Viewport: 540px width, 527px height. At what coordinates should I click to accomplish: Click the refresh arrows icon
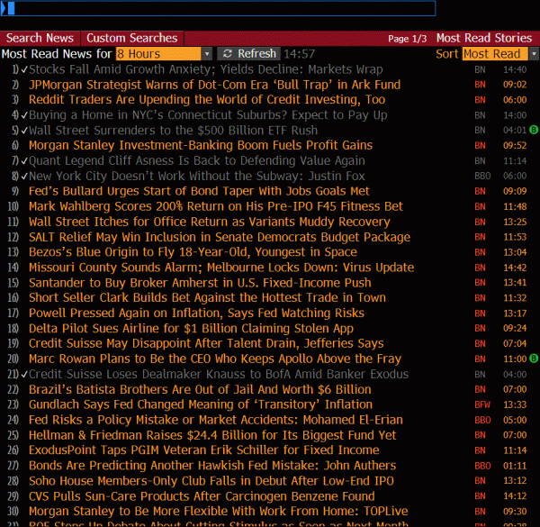pyautogui.click(x=227, y=54)
